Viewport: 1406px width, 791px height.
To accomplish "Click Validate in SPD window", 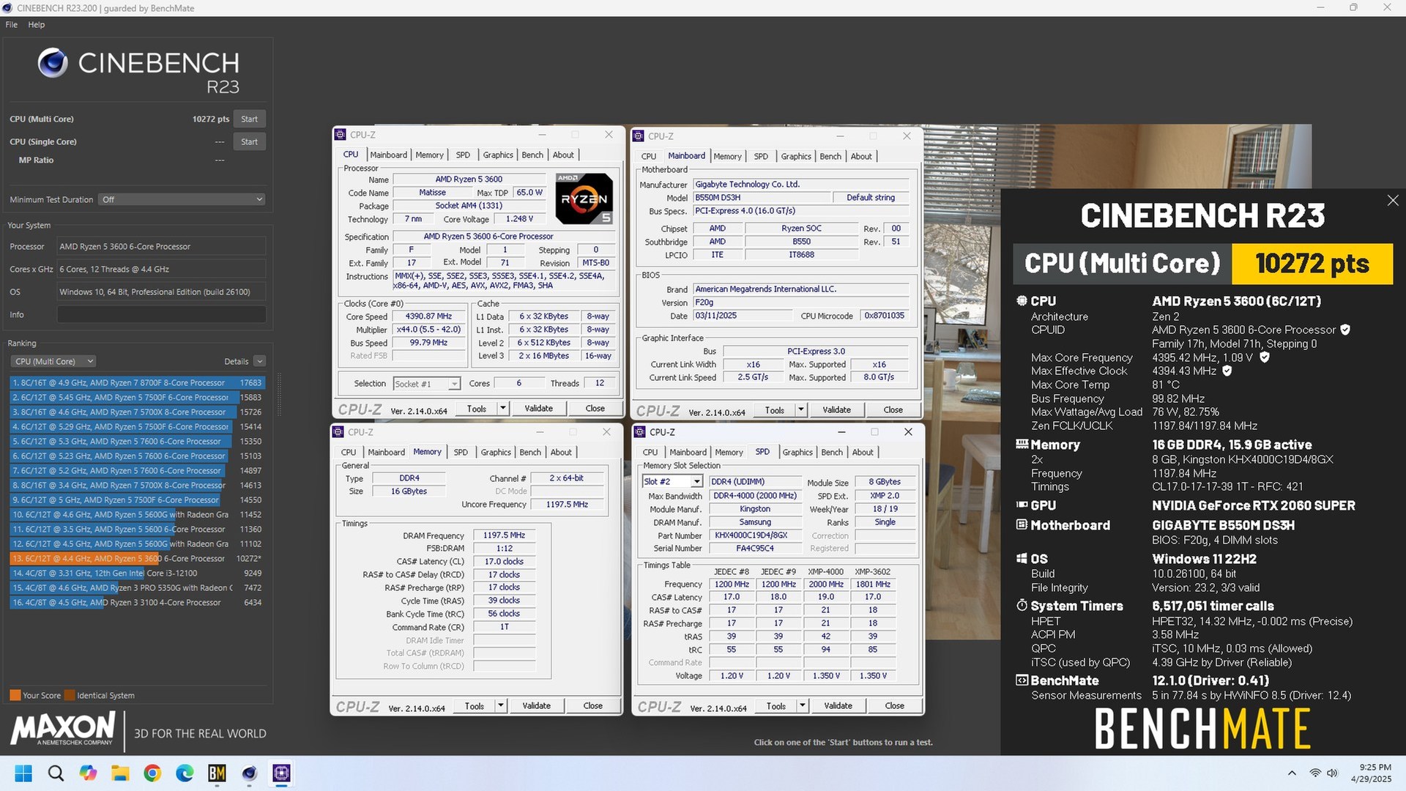I will click(x=838, y=706).
